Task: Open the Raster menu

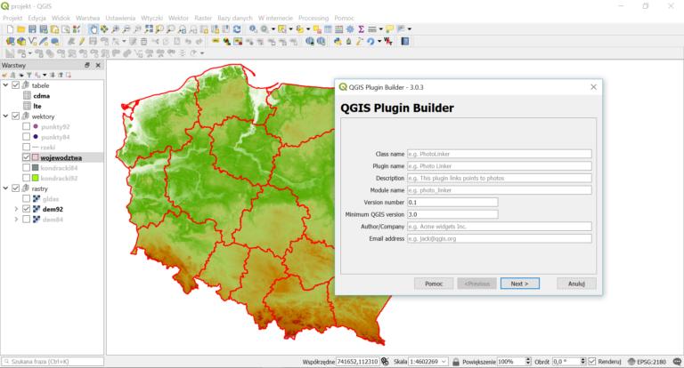Action: coord(203,18)
